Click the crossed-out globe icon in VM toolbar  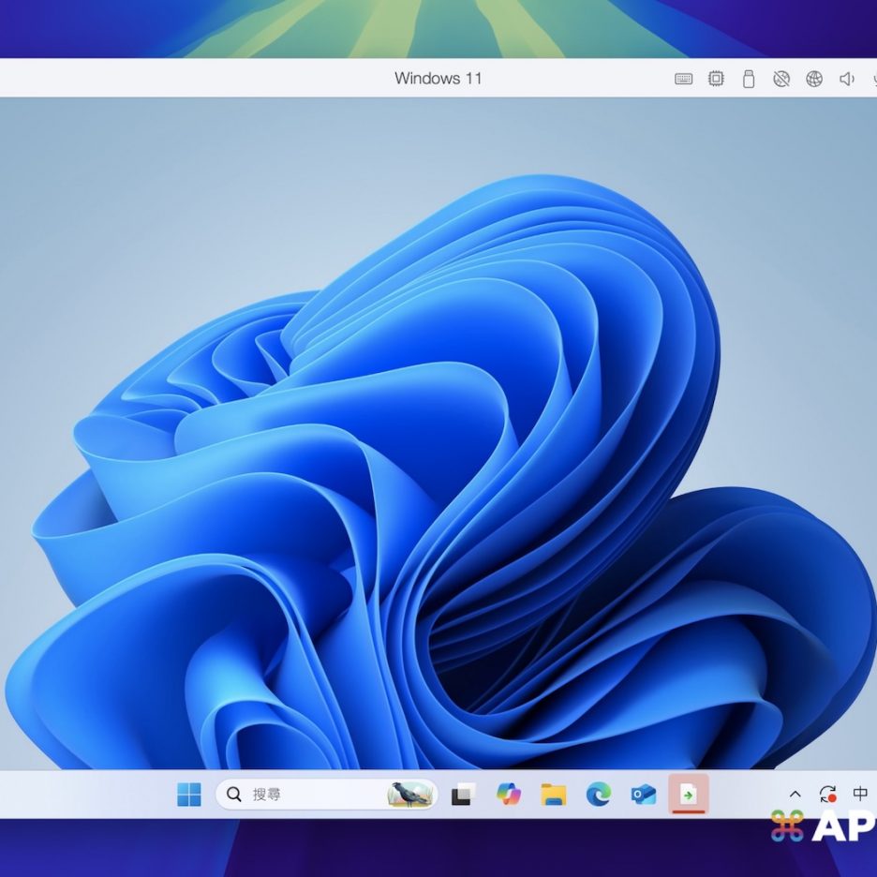point(781,79)
